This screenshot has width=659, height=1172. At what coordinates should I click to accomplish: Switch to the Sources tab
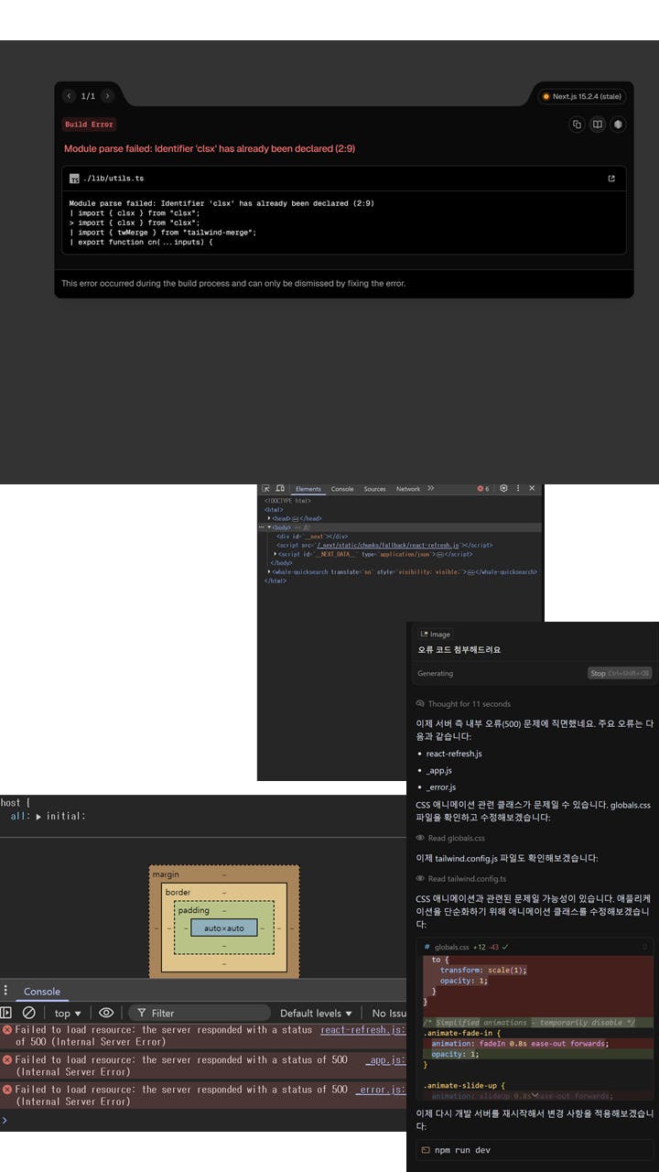[375, 489]
